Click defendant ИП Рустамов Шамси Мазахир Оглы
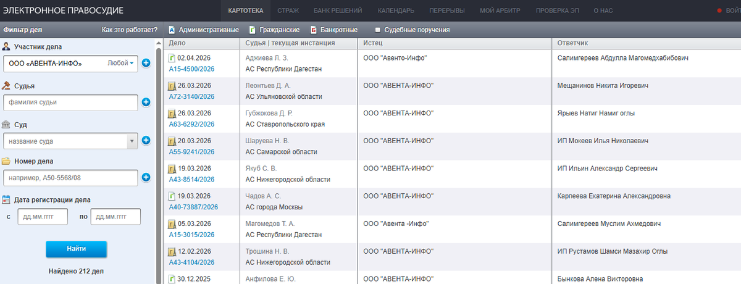Viewport: 741px width, 284px height. [x=612, y=252]
